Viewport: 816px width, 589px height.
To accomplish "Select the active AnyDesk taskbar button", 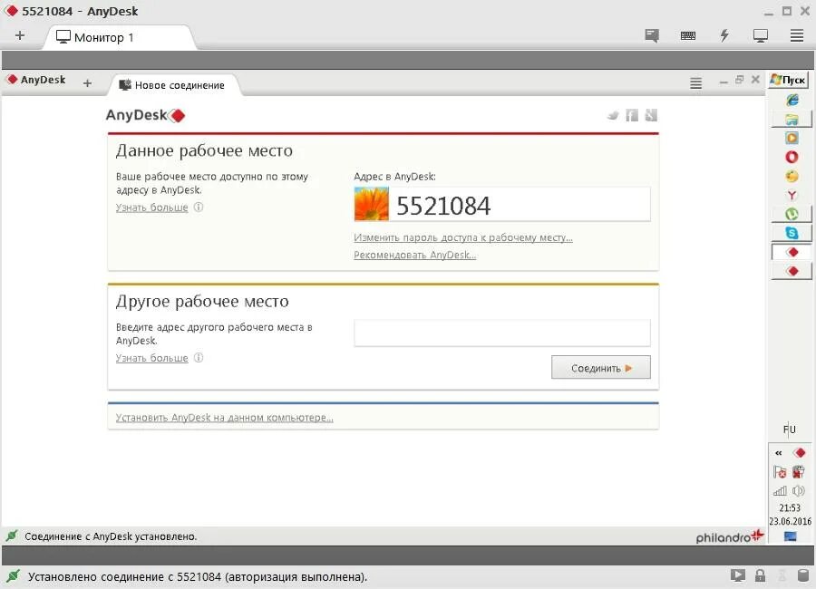I will point(792,252).
